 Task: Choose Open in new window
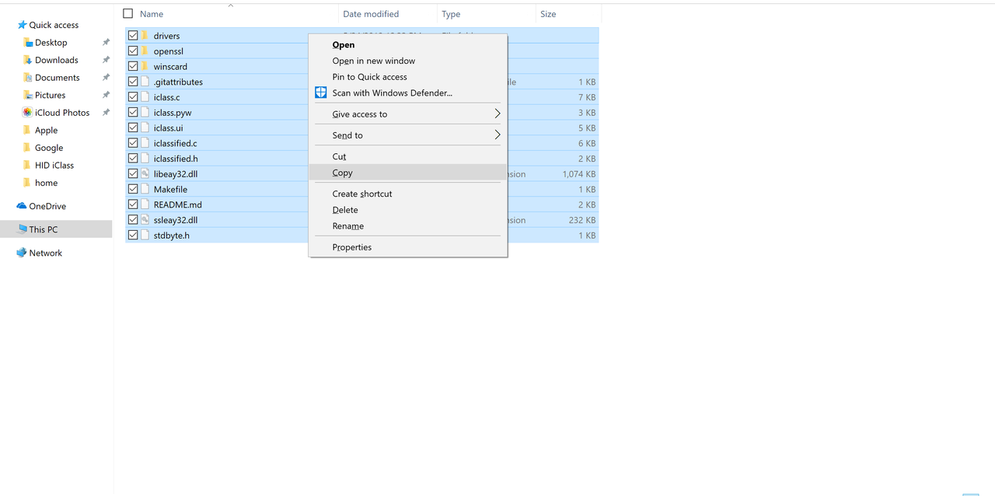coord(374,61)
